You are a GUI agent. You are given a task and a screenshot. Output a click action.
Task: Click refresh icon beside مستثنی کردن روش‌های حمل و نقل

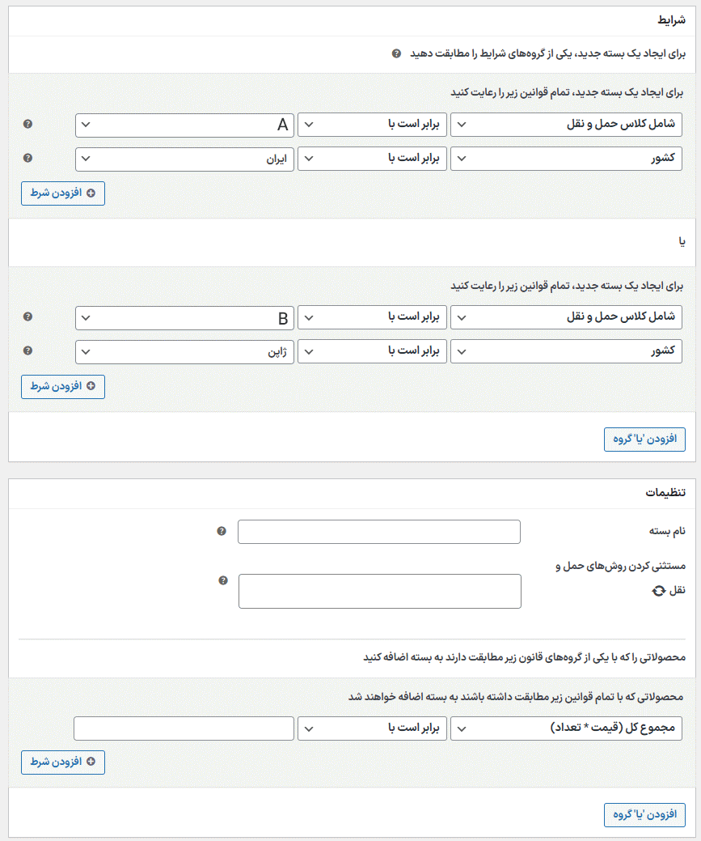(659, 591)
